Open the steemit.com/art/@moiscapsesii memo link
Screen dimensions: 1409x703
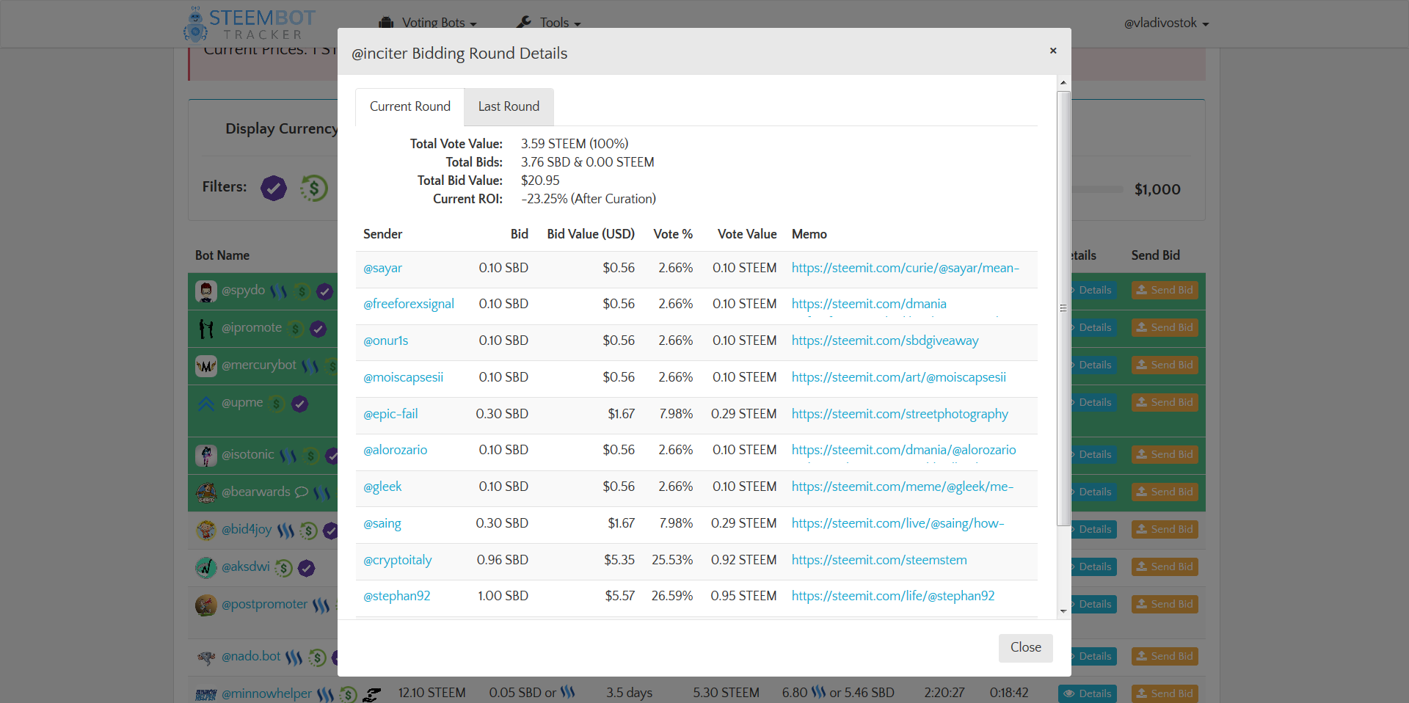tap(899, 378)
